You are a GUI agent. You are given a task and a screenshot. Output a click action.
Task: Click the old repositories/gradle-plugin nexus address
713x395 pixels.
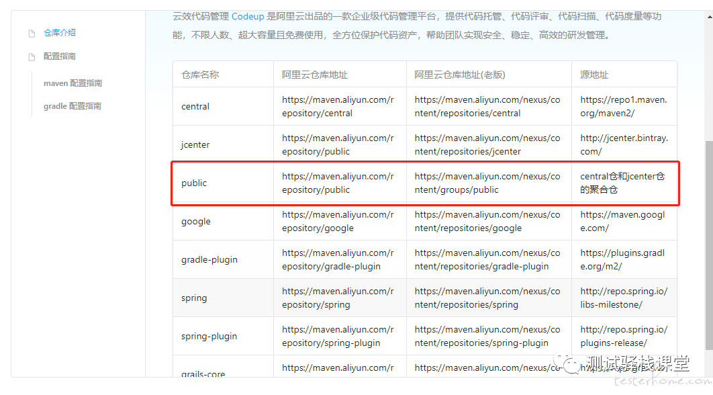coord(487,259)
